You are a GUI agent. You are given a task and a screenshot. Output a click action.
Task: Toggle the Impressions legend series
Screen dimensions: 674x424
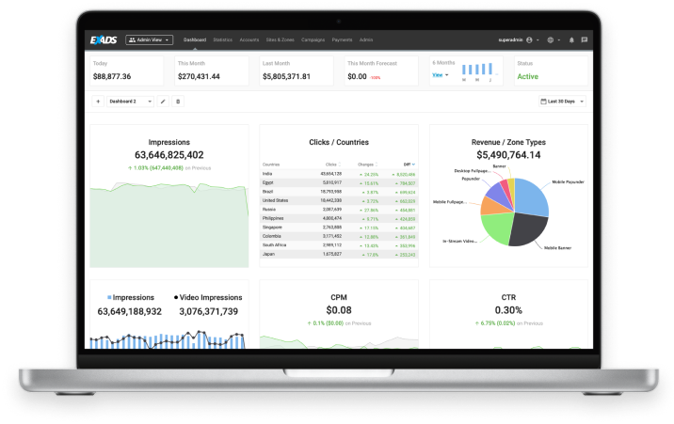(x=131, y=297)
